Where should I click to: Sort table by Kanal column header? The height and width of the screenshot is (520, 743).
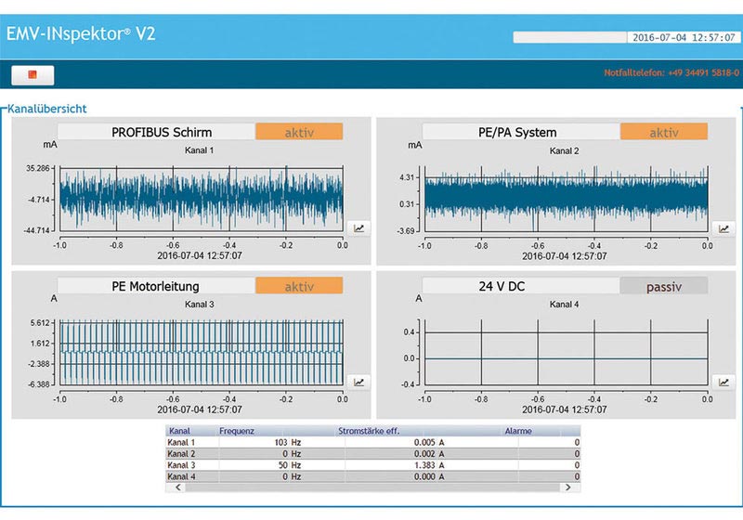pyautogui.click(x=179, y=431)
